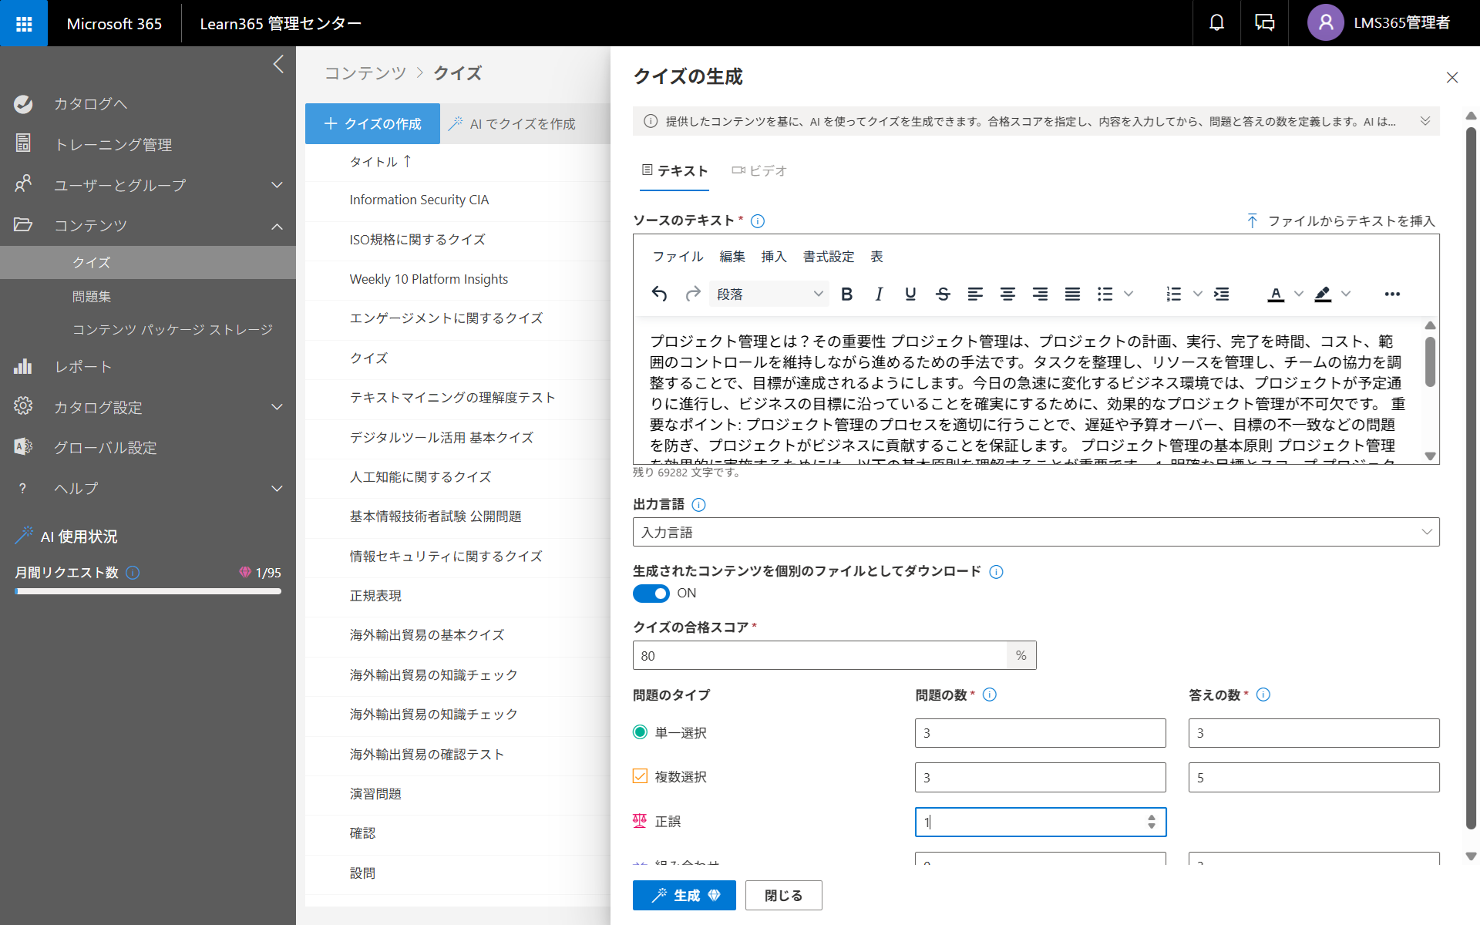This screenshot has width=1480, height=925.
Task: Show info for 答えの数
Action: [x=1263, y=695]
